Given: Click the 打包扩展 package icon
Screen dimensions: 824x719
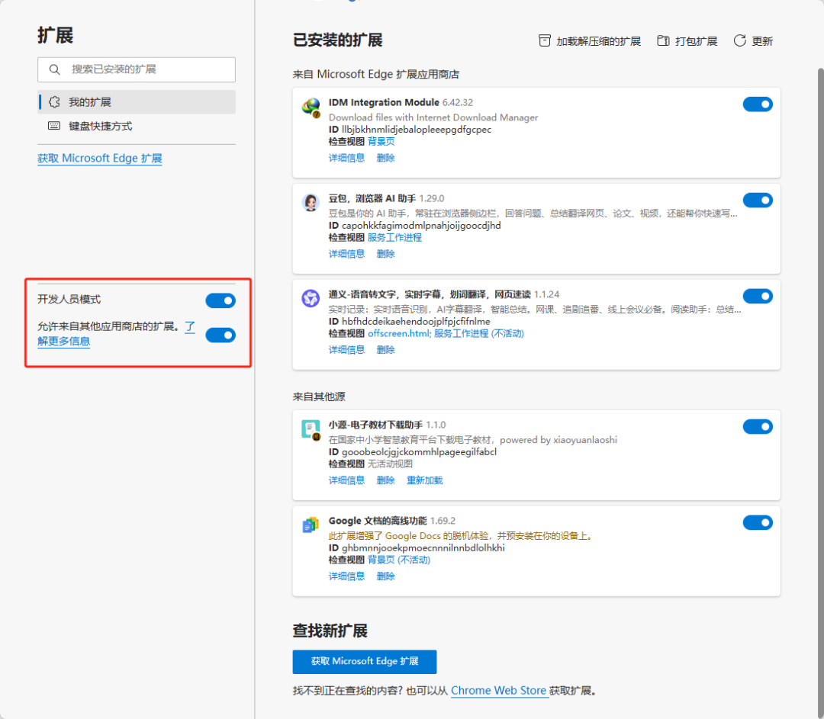Looking at the screenshot, I should click(x=663, y=41).
